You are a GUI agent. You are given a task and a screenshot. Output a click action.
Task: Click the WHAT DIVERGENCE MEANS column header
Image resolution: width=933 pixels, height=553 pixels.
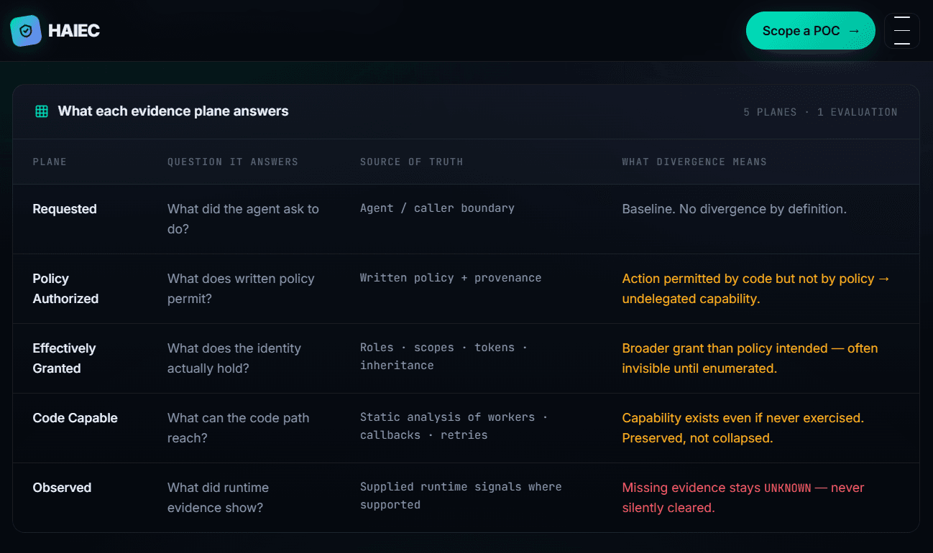(x=694, y=162)
